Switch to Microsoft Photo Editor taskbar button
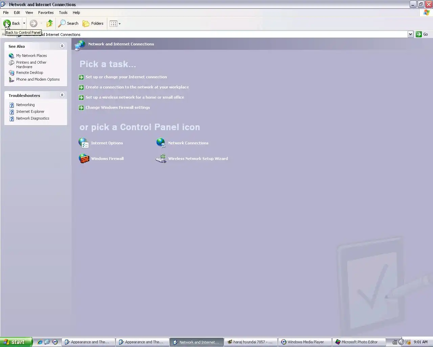433x347 pixels. pos(359,342)
